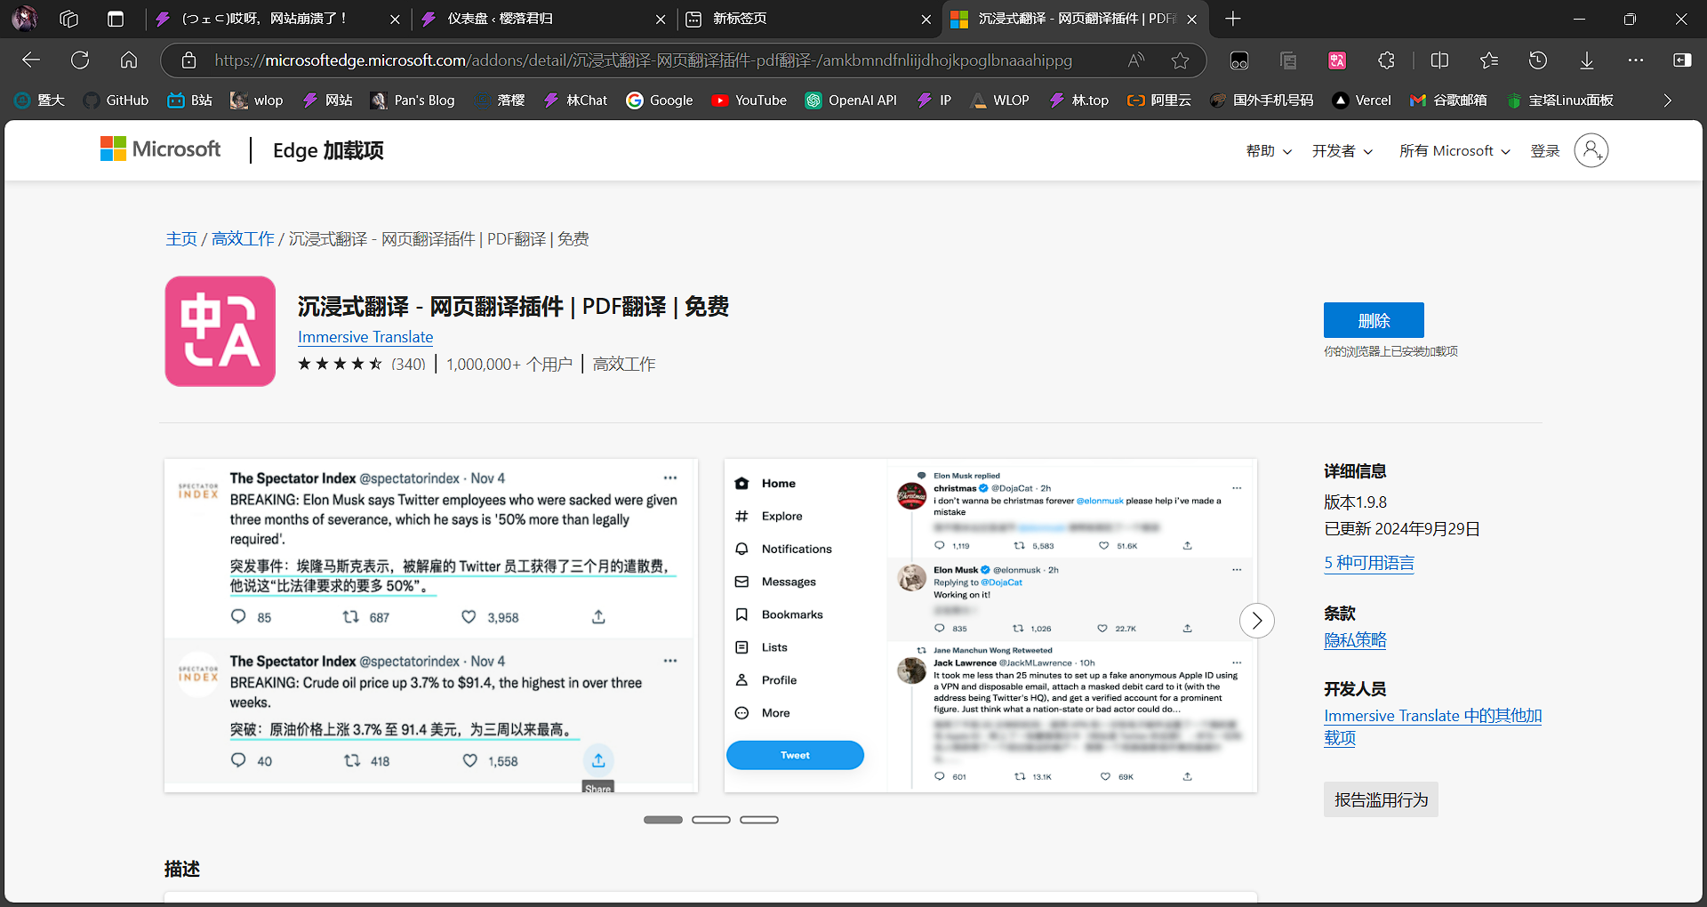Open the Google bookmark

[659, 100]
